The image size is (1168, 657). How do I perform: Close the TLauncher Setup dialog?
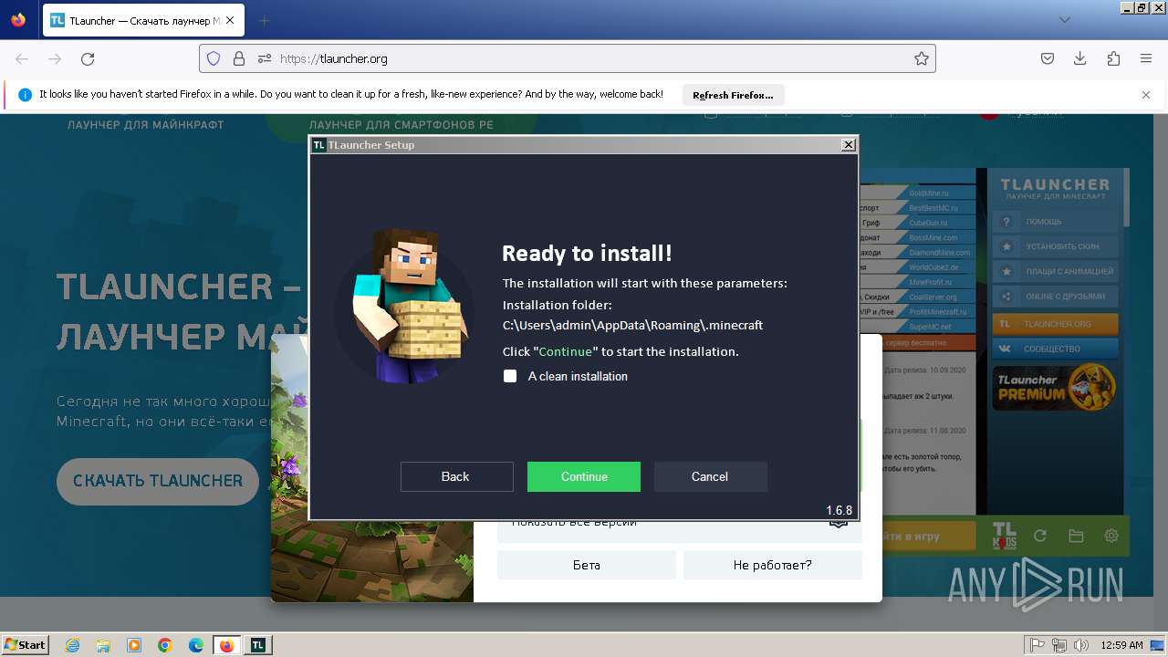point(848,145)
